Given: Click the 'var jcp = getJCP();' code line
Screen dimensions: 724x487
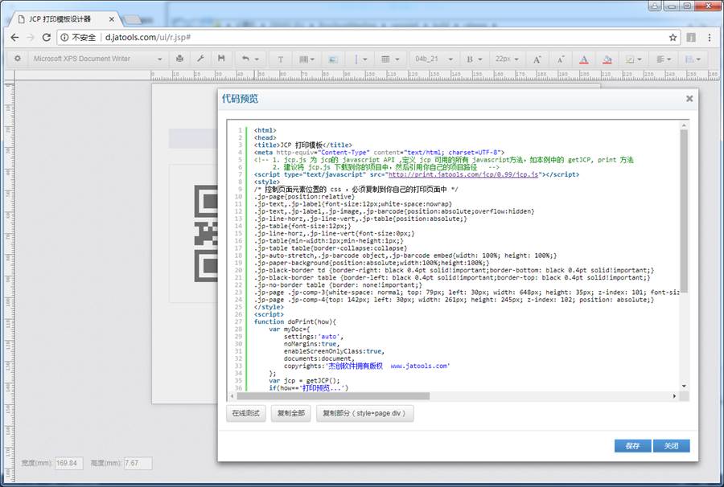Looking at the screenshot, I should coord(304,381).
